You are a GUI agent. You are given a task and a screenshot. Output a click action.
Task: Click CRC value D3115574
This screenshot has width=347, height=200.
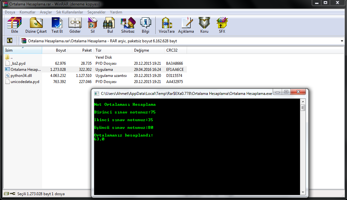point(174,76)
